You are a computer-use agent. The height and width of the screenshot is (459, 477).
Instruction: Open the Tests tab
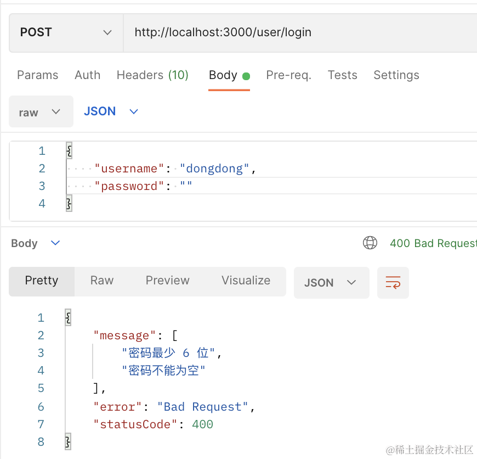(342, 75)
